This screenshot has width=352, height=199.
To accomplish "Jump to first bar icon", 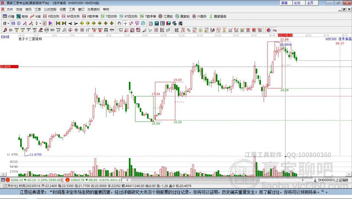I will point(58,23).
